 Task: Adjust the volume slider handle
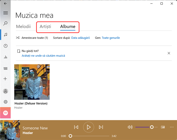[x=152, y=127]
